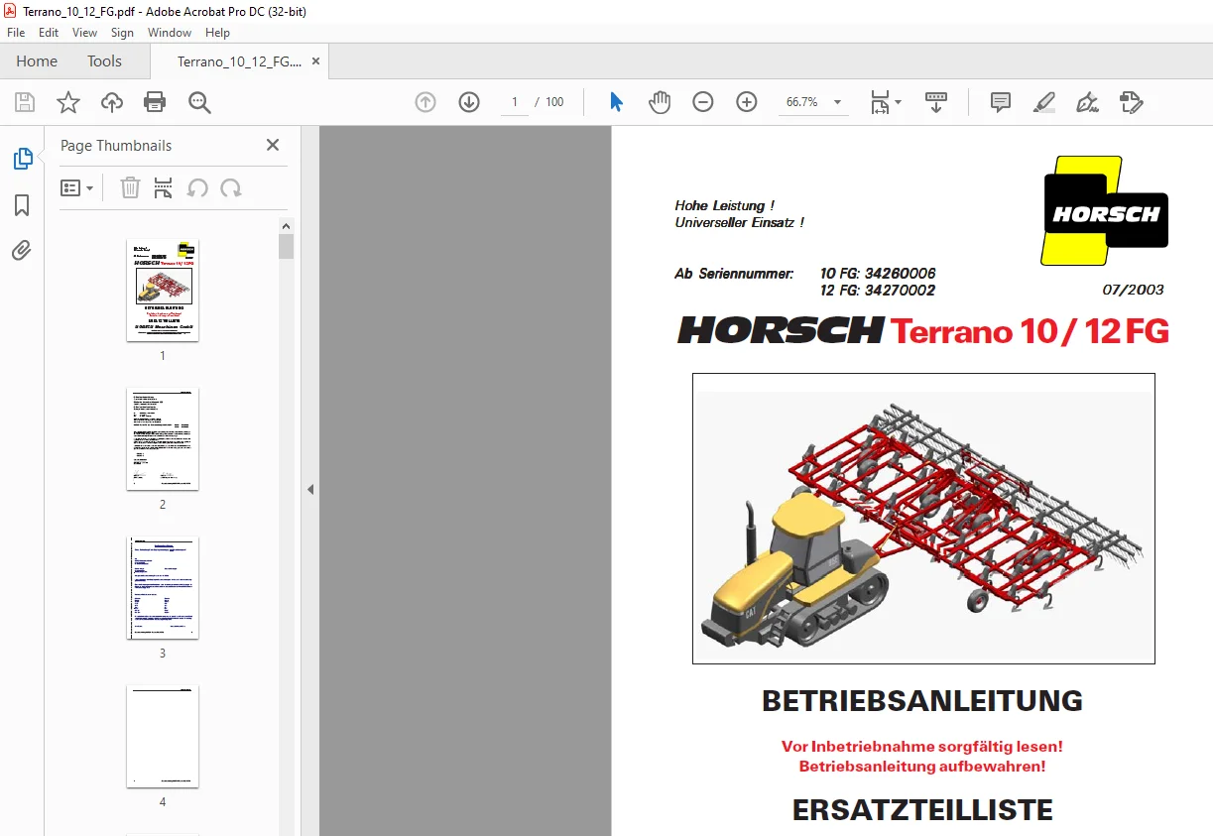Rotate pages counterclockwise

coord(197,188)
